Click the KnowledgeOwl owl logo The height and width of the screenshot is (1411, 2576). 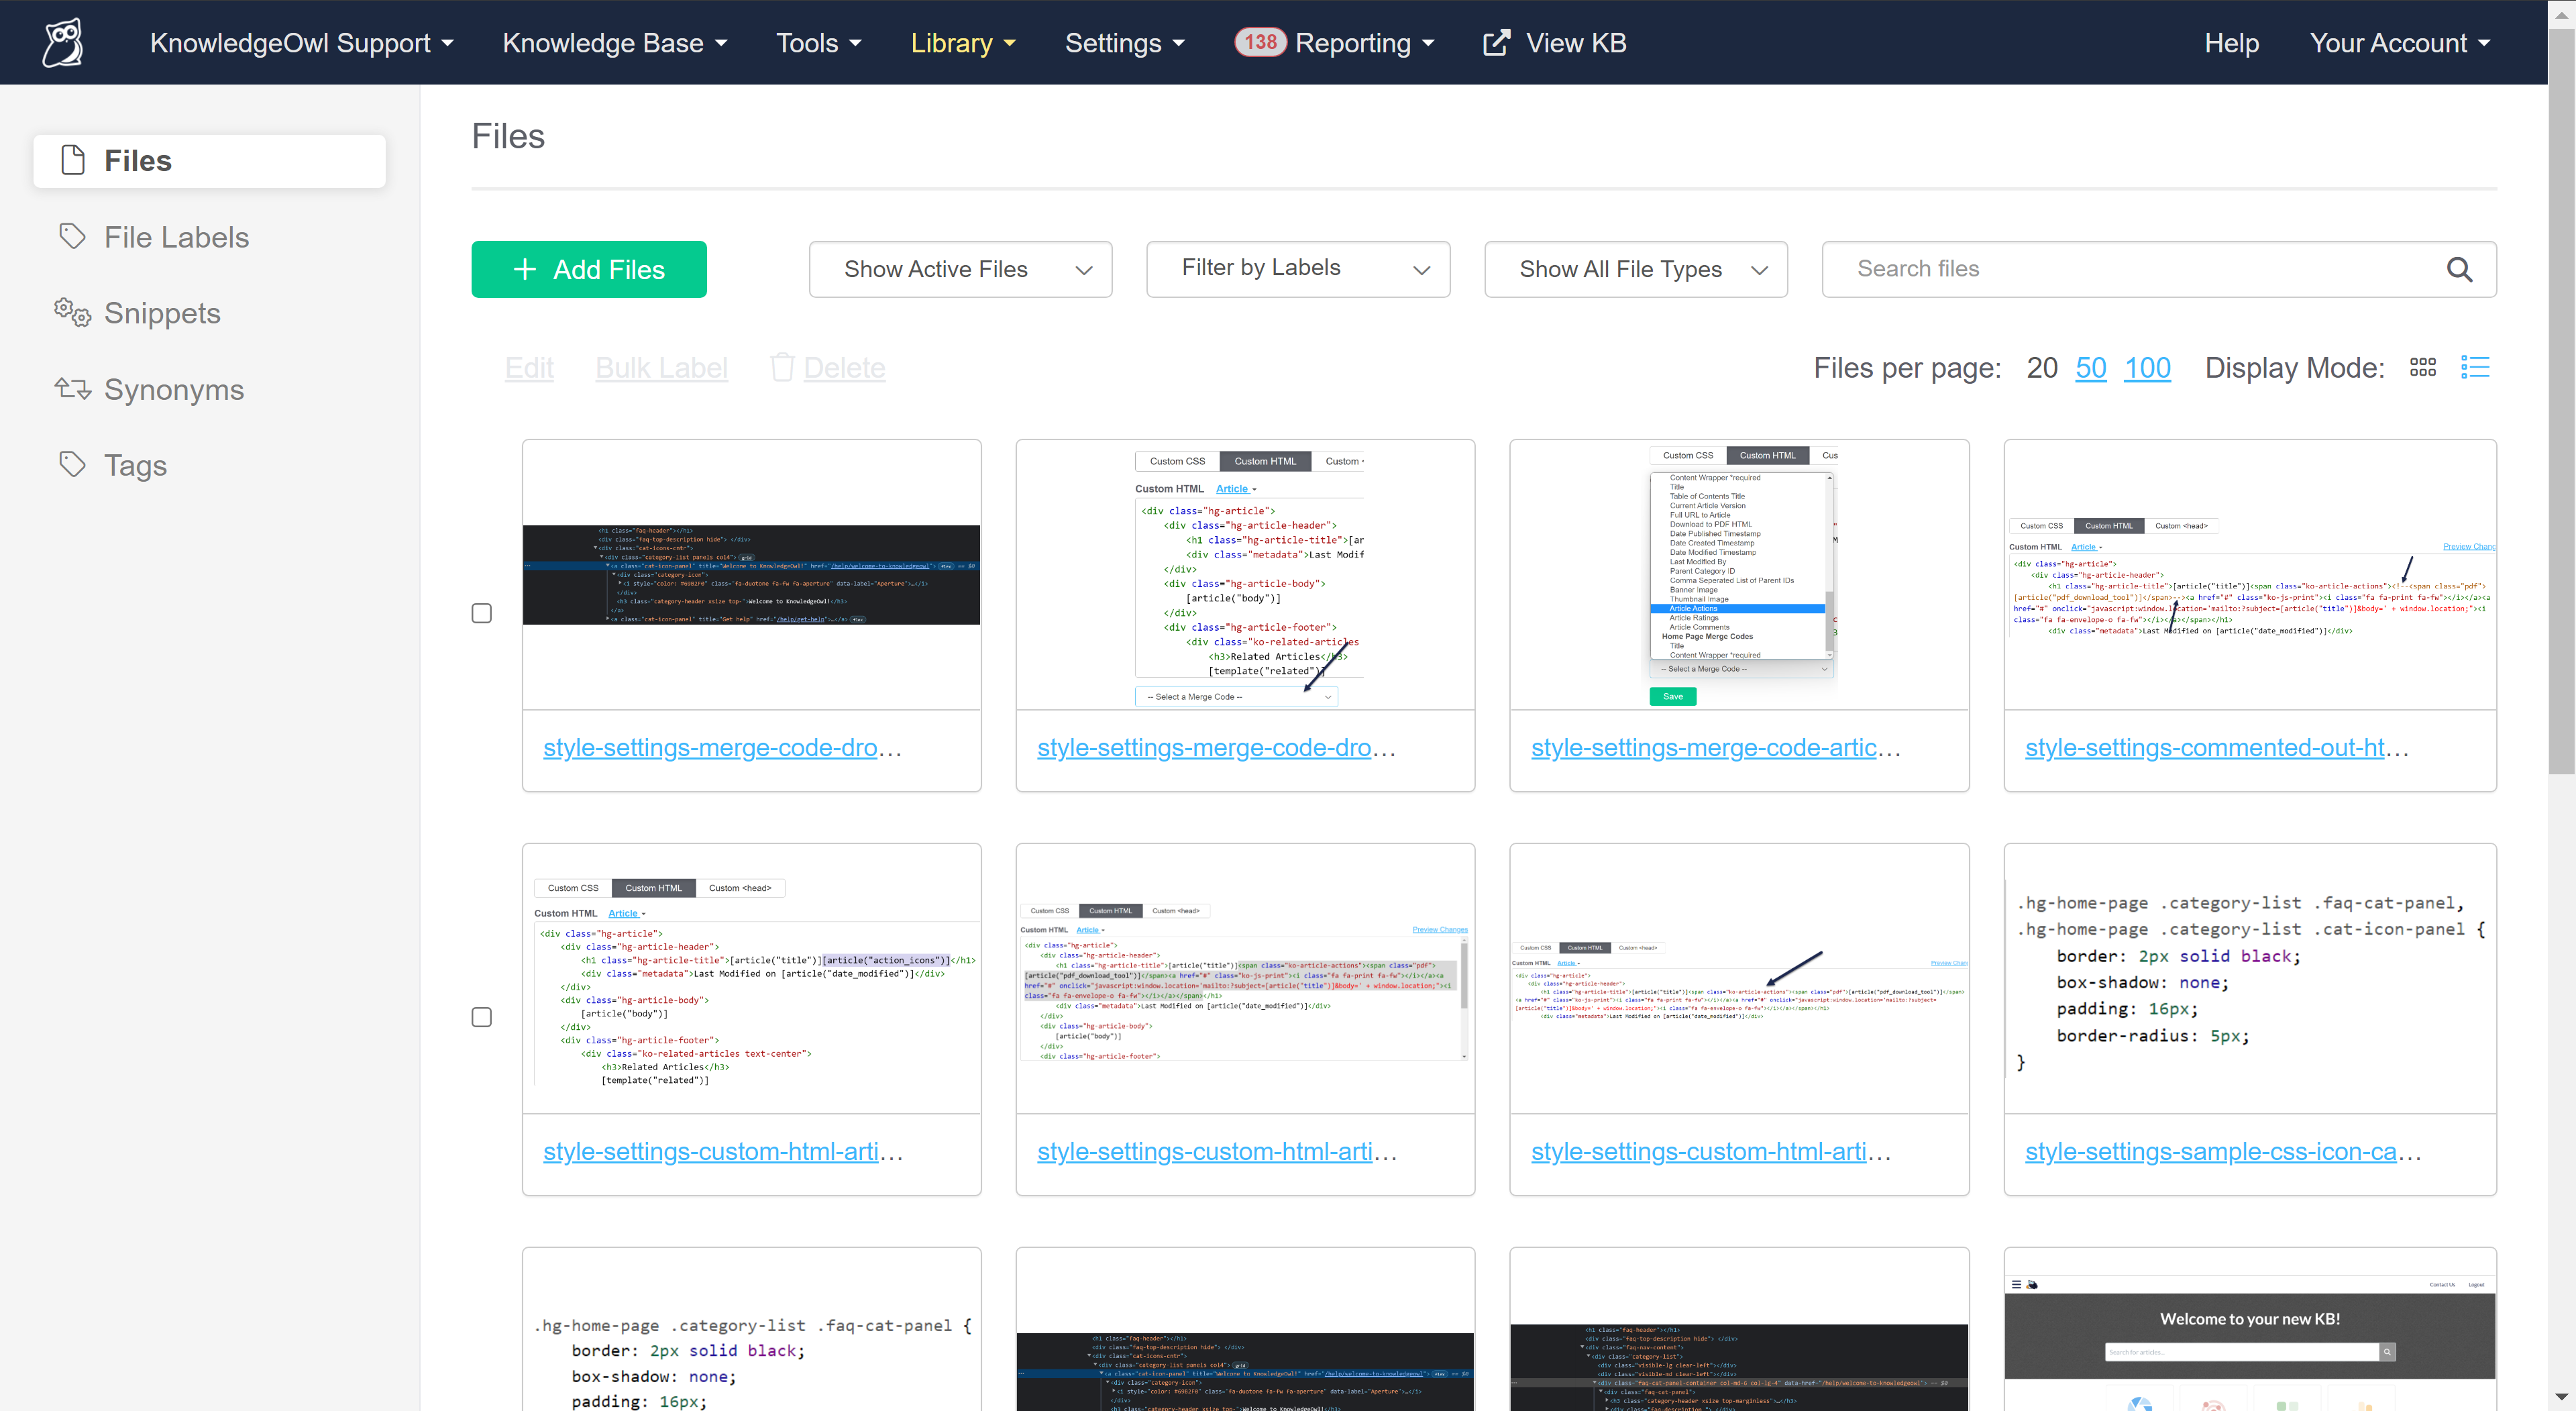click(x=63, y=43)
